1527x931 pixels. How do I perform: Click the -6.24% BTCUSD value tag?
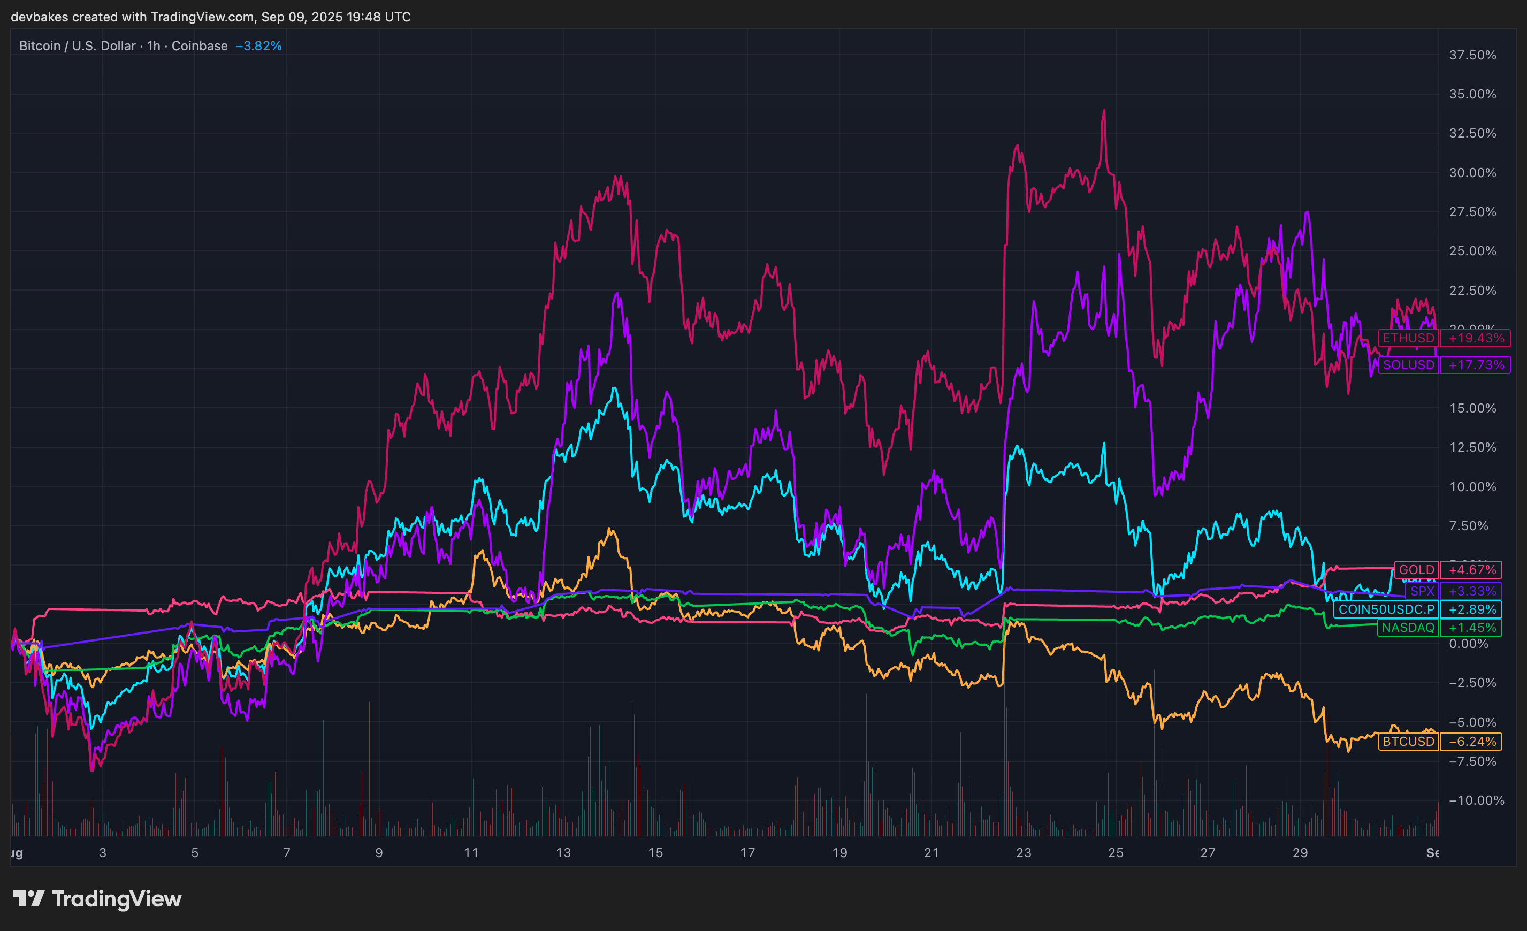(1472, 742)
